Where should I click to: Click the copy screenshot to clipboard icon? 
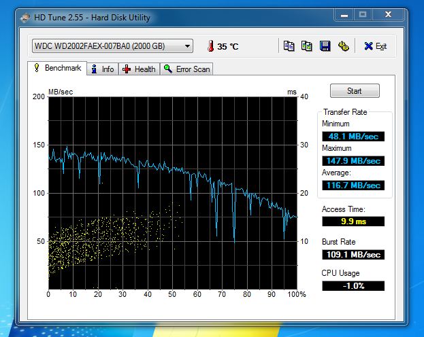307,46
